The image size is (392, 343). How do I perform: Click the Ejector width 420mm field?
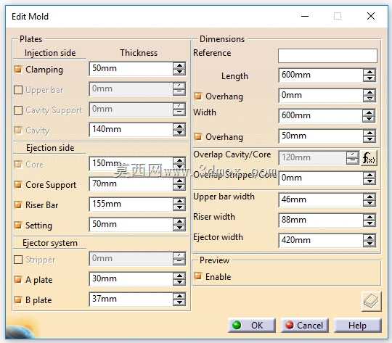(x=321, y=241)
